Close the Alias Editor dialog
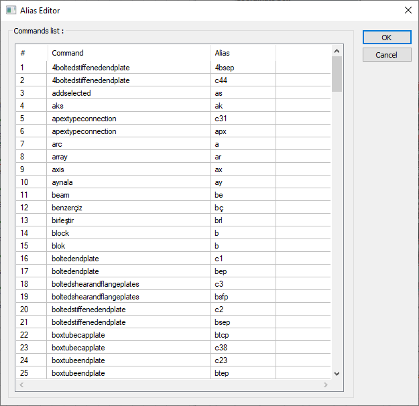 point(408,10)
